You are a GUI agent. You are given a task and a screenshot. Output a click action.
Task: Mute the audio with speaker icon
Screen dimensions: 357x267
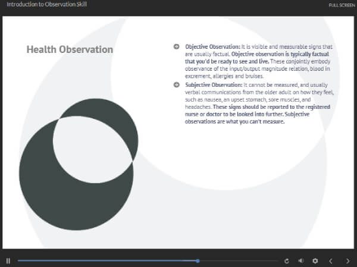(x=301, y=260)
